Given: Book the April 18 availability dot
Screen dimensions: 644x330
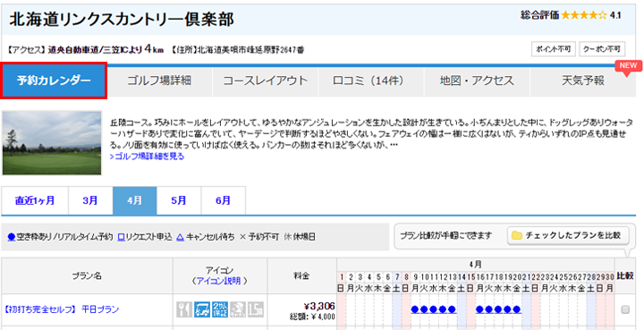Looking at the screenshot, I should click(498, 309).
